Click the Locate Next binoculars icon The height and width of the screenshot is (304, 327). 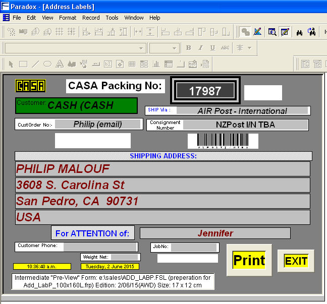[x=311, y=32]
